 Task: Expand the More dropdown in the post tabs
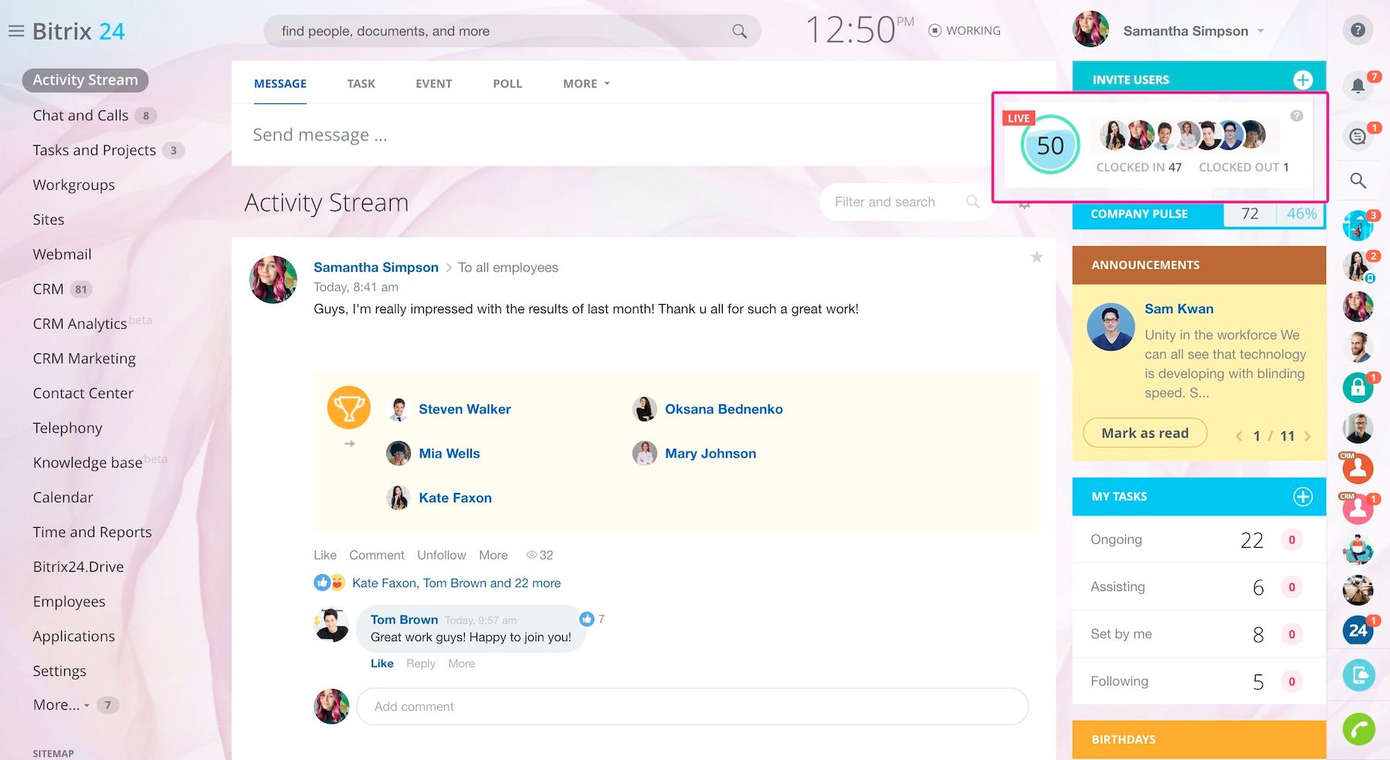tap(586, 83)
